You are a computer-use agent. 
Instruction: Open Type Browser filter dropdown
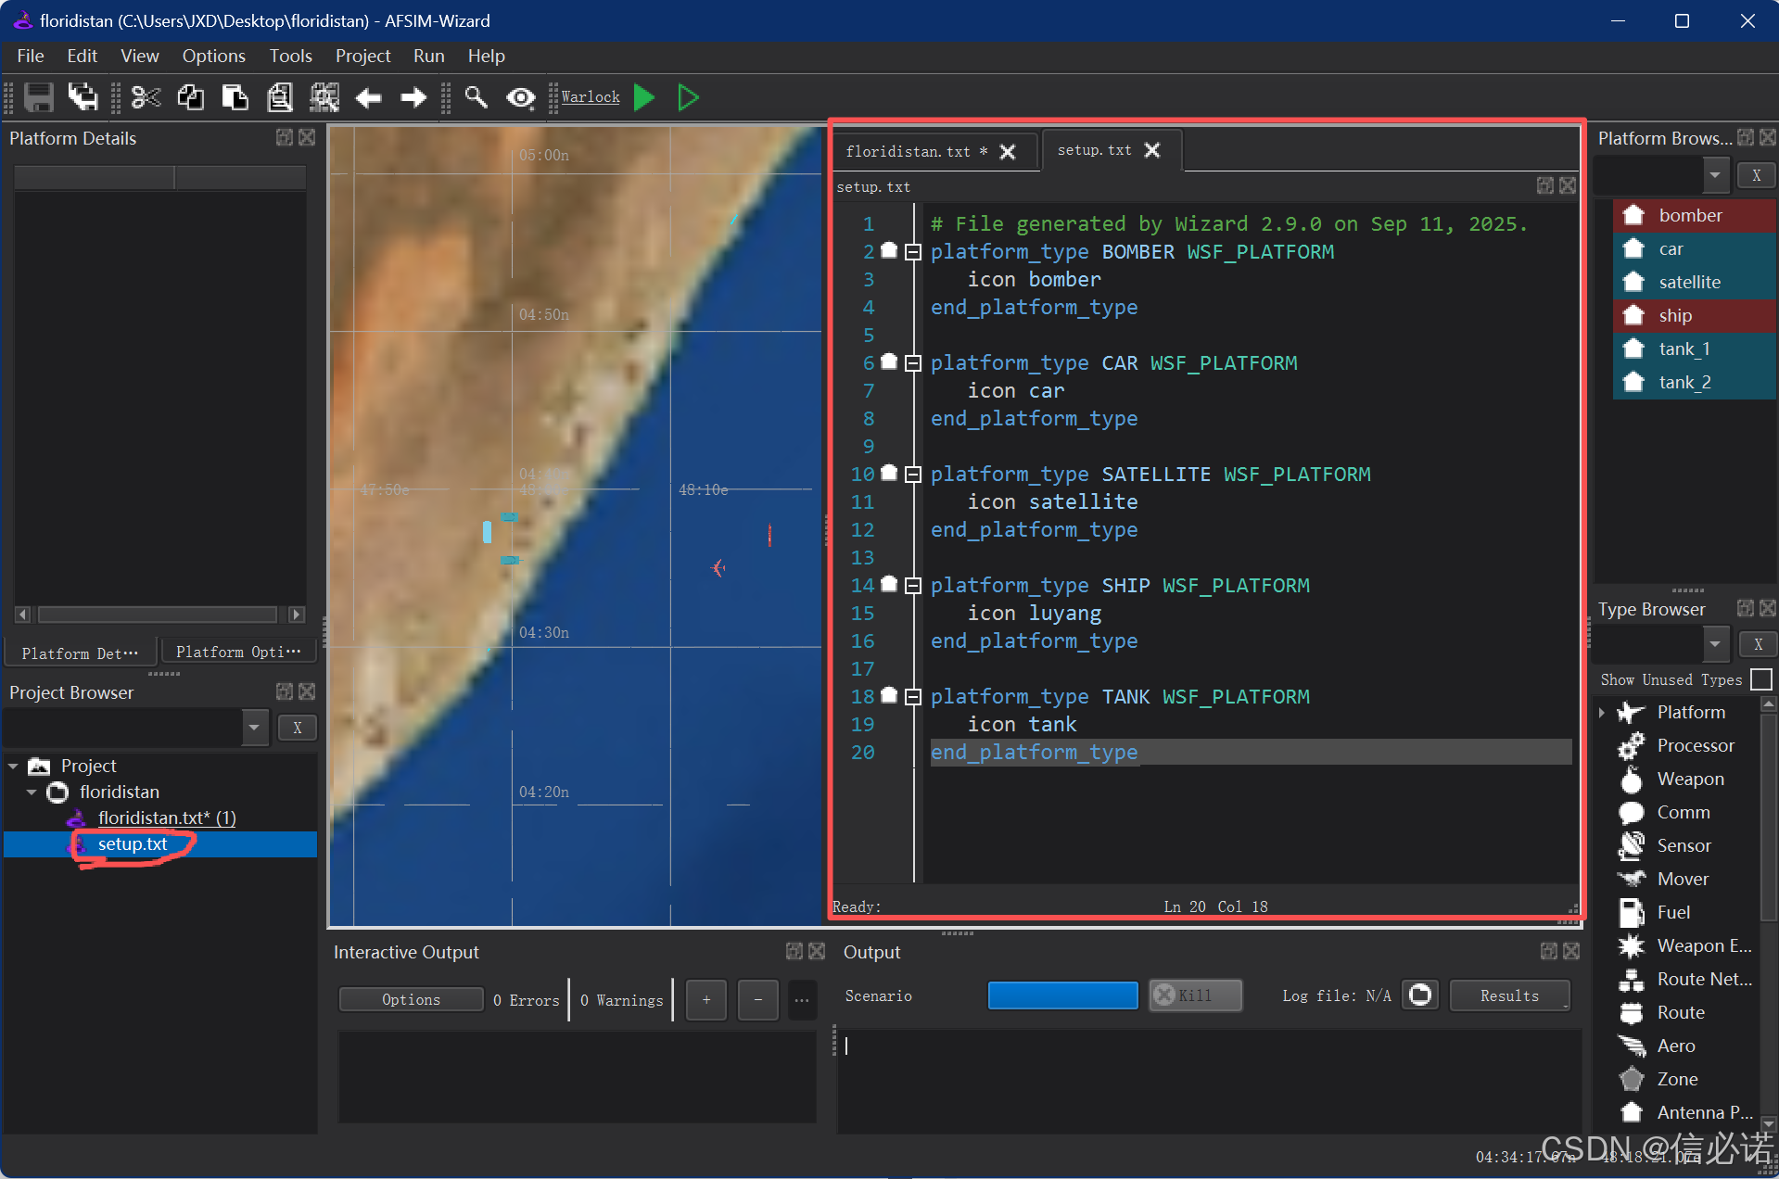pos(1715,643)
